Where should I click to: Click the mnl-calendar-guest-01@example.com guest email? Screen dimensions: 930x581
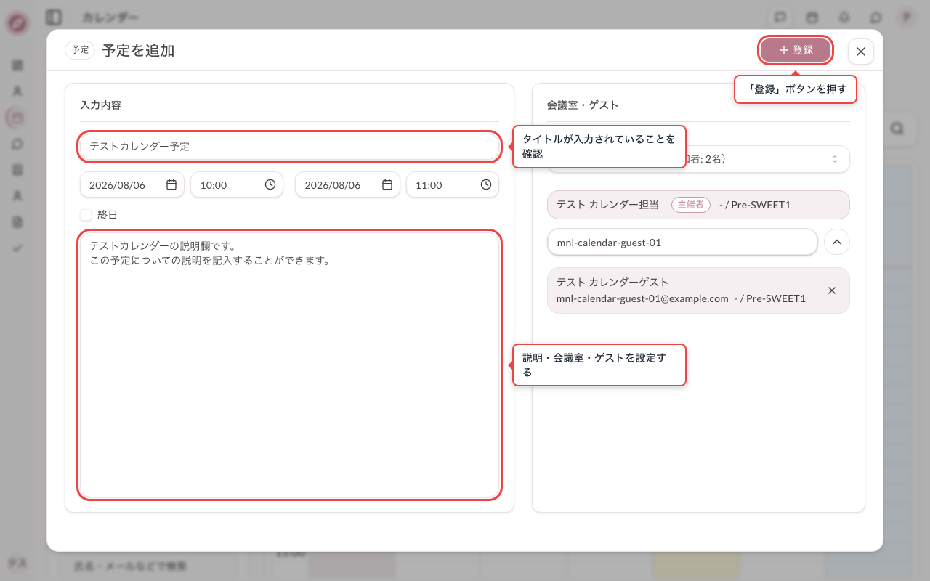(642, 298)
